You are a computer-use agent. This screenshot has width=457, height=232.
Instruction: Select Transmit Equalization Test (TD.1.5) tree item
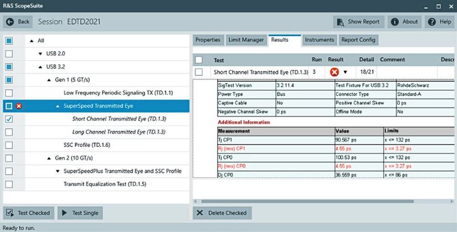pyautogui.click(x=105, y=184)
